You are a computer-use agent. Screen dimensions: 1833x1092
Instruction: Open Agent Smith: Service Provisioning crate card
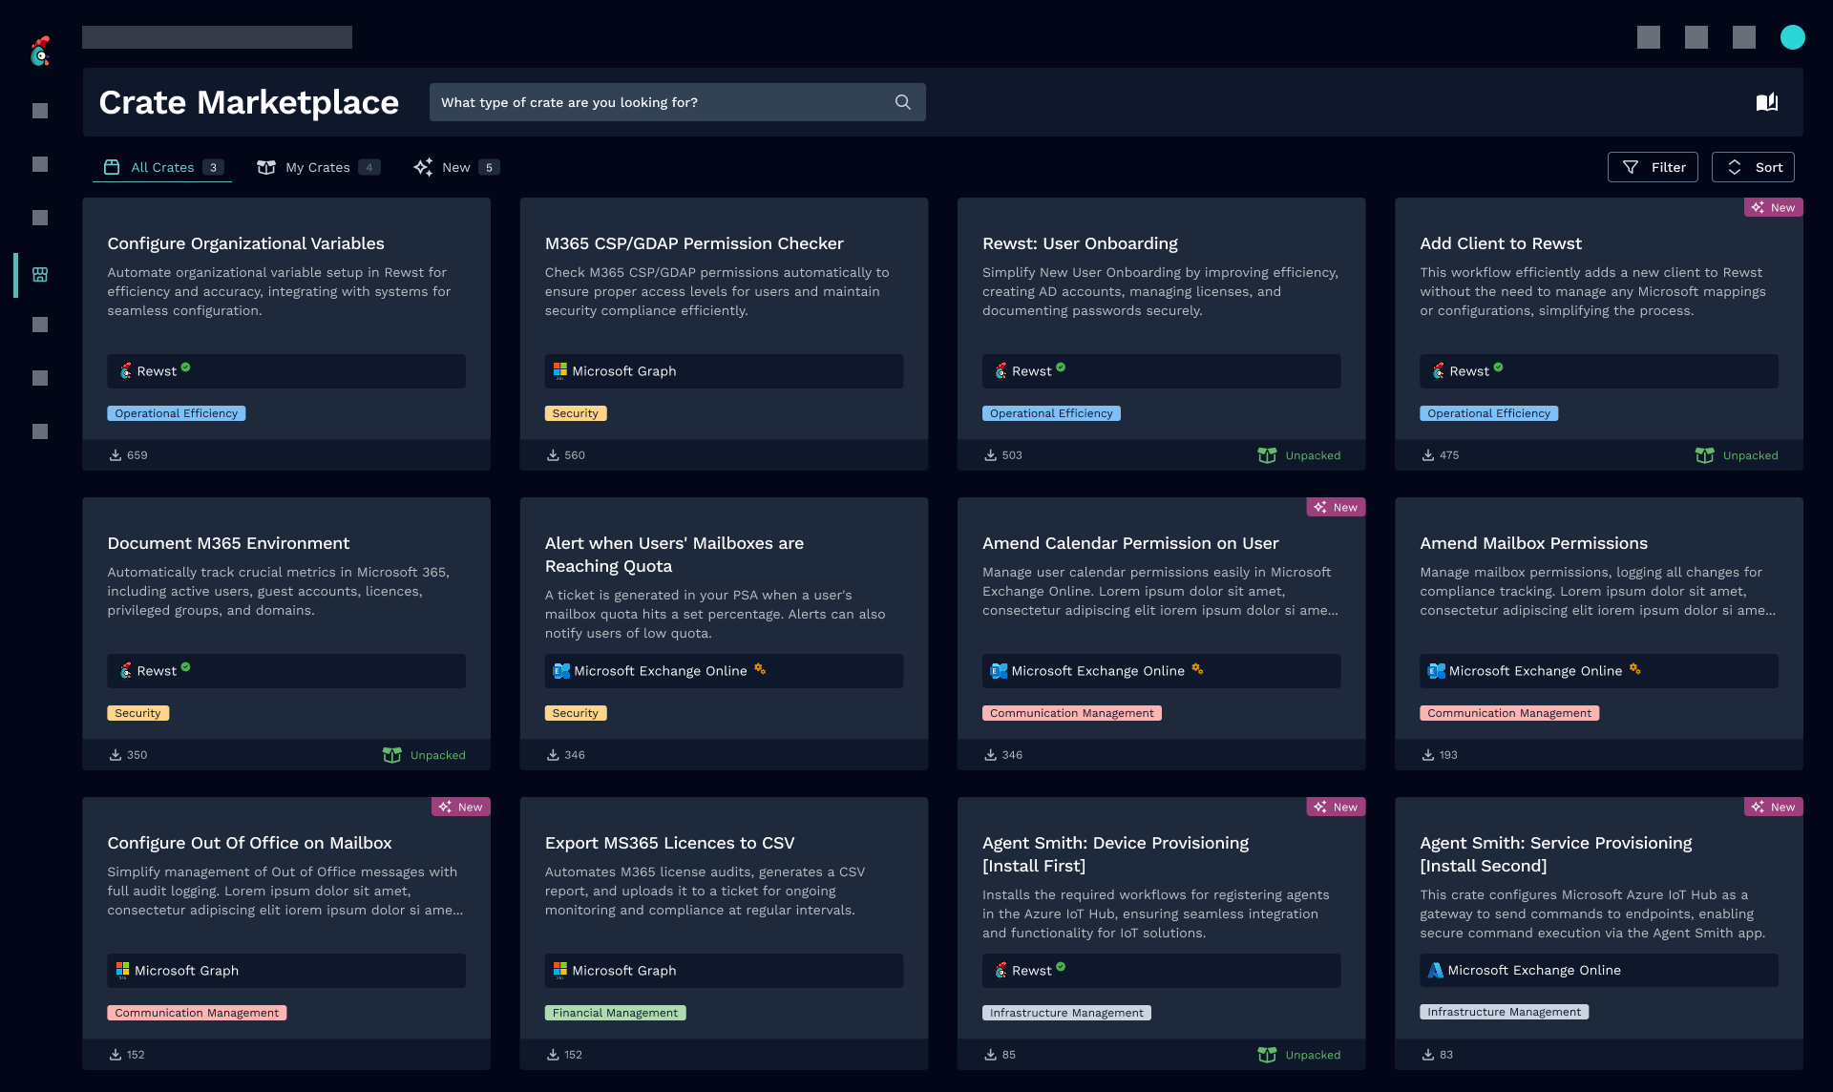pyautogui.click(x=1555, y=854)
